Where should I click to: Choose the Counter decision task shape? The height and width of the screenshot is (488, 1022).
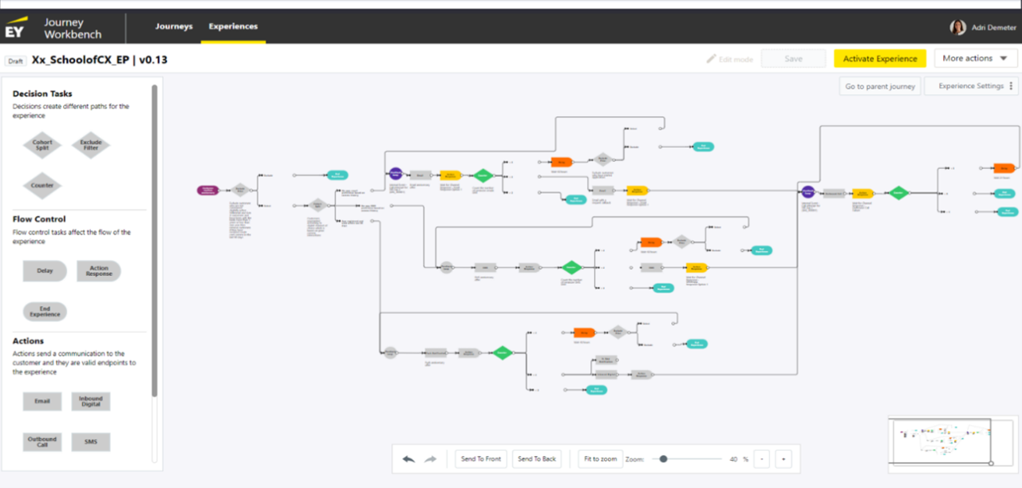(x=42, y=185)
